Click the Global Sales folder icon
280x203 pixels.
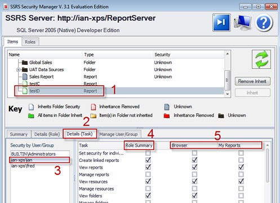tap(25, 63)
